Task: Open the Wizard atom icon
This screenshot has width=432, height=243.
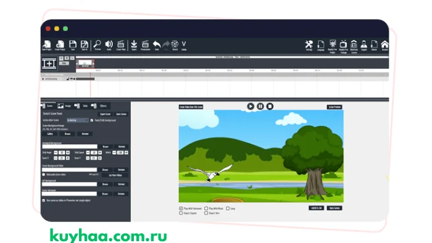Action: (175, 46)
